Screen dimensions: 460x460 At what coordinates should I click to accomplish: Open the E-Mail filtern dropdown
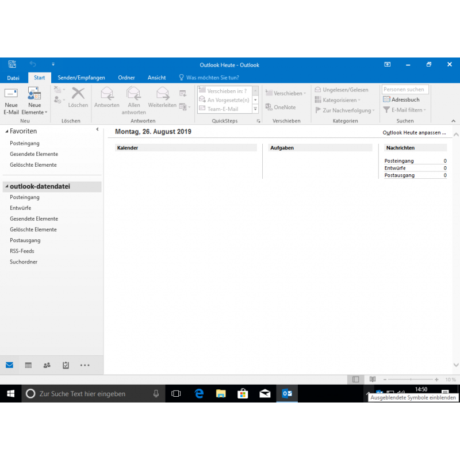pos(405,110)
